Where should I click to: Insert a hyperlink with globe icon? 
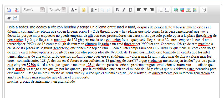[x=176, y=10]
